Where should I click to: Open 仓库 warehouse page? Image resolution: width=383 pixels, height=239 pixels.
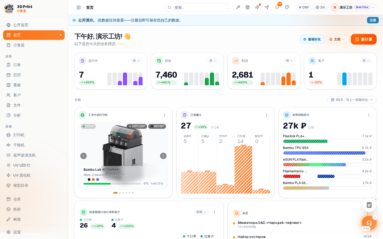[x=34, y=199]
